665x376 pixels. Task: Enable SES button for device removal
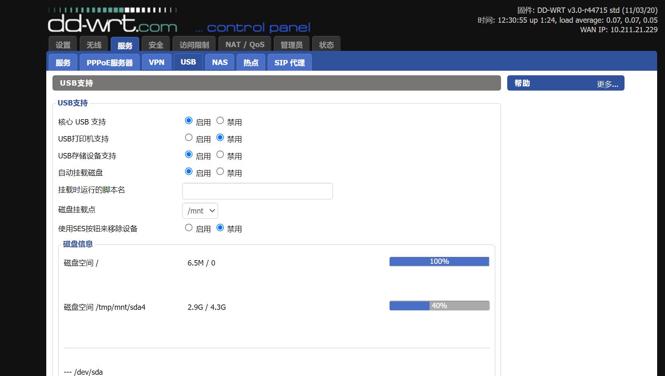(x=189, y=228)
